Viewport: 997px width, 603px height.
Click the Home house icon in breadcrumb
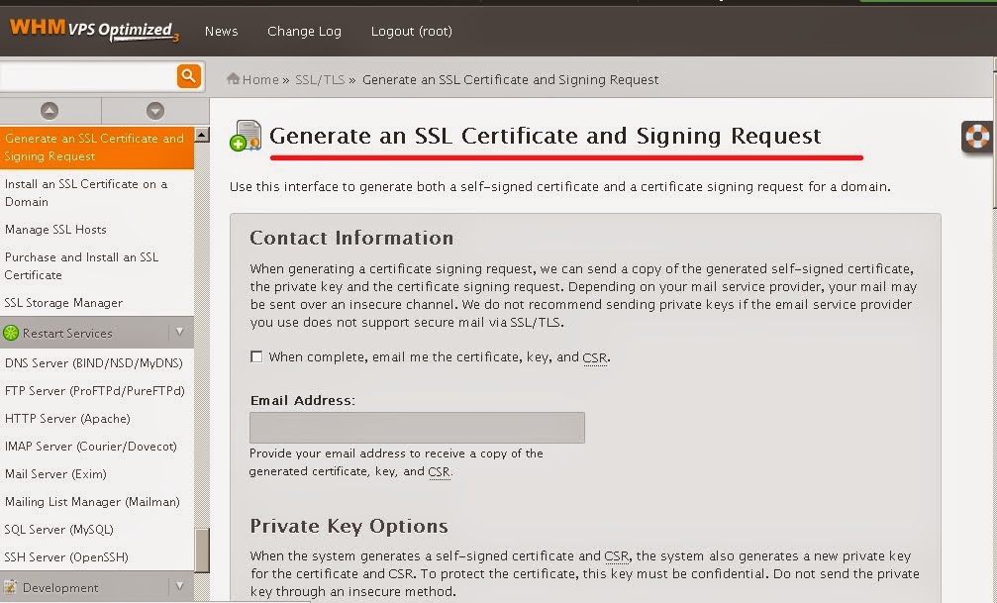pyautogui.click(x=233, y=79)
